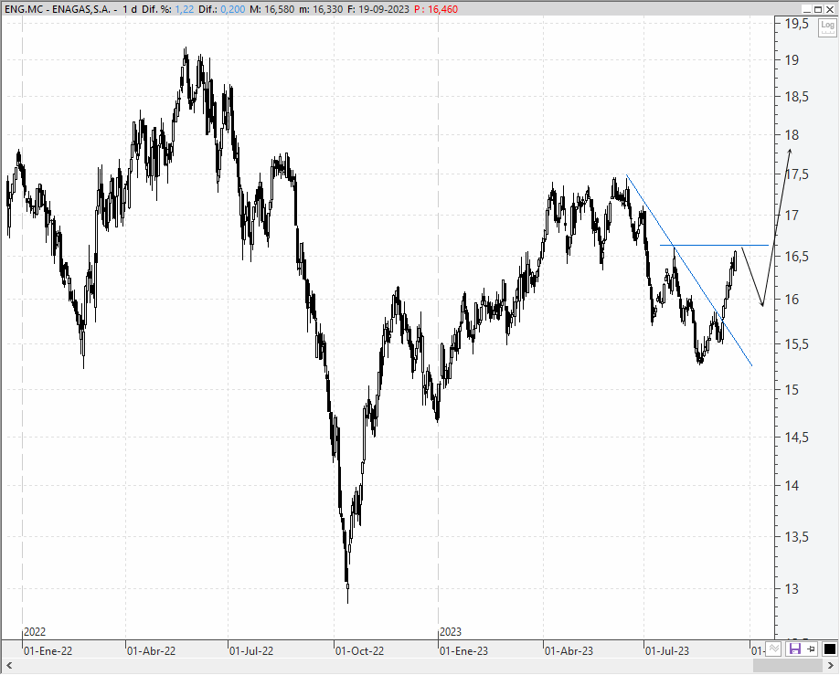The height and width of the screenshot is (675, 840).
Task: Click the 19,5 price axis label
Action: click(x=797, y=24)
